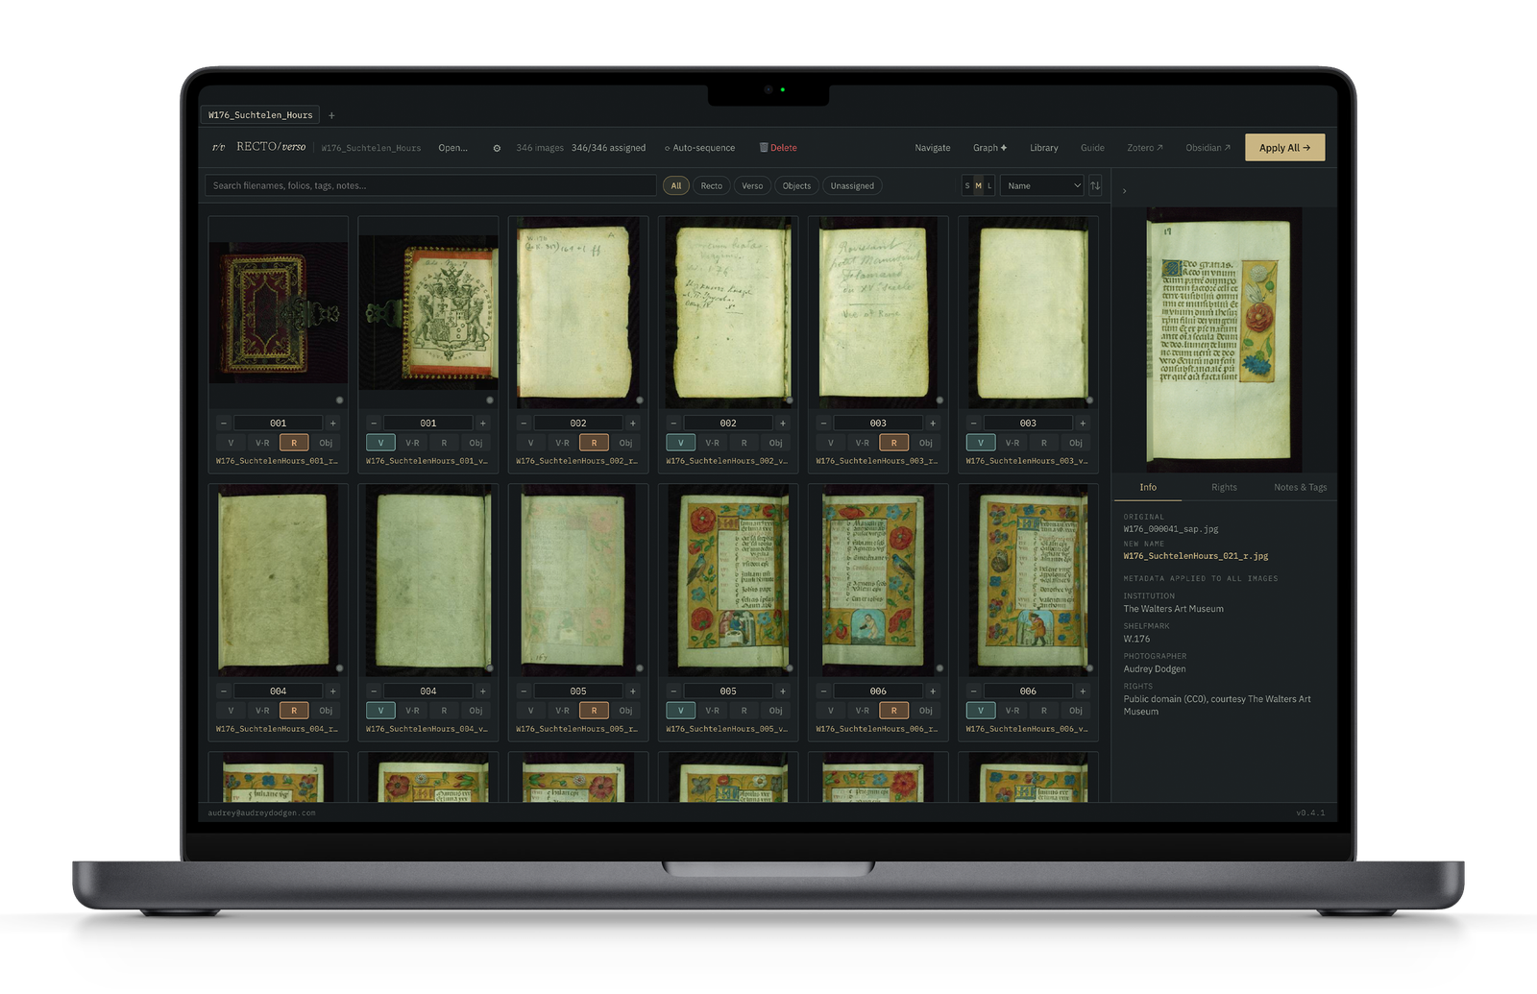Increment folio number on W176_SuchtelenHours_003_v card
The image size is (1537, 994).
[1083, 423]
